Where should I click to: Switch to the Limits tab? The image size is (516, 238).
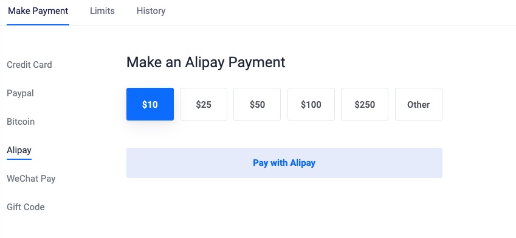click(x=102, y=11)
